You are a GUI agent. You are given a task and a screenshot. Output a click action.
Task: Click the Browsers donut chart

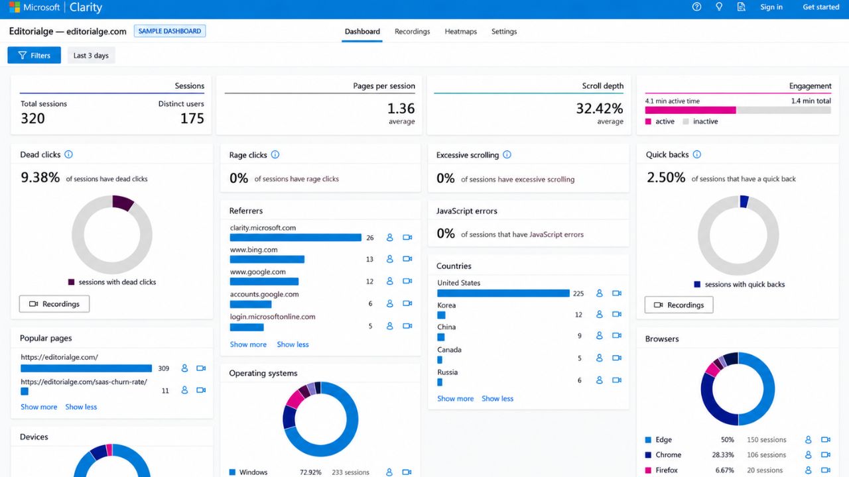pos(738,389)
